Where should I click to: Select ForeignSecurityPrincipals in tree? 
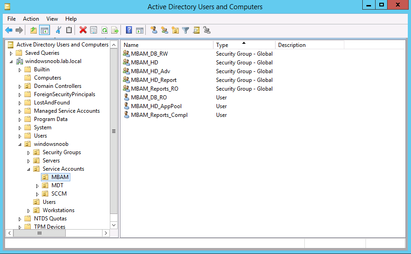64,94
